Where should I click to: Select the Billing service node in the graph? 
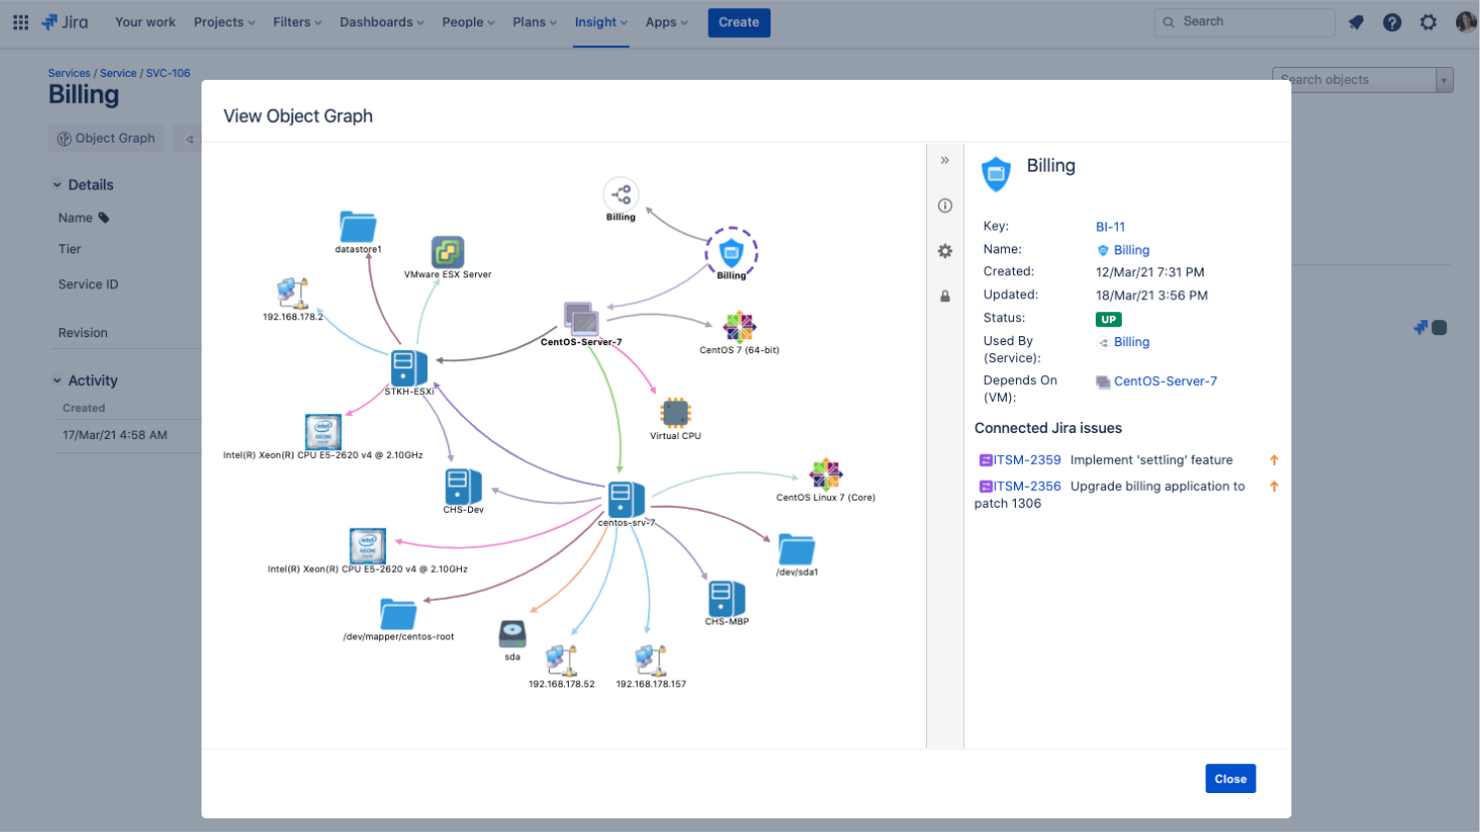click(x=732, y=252)
